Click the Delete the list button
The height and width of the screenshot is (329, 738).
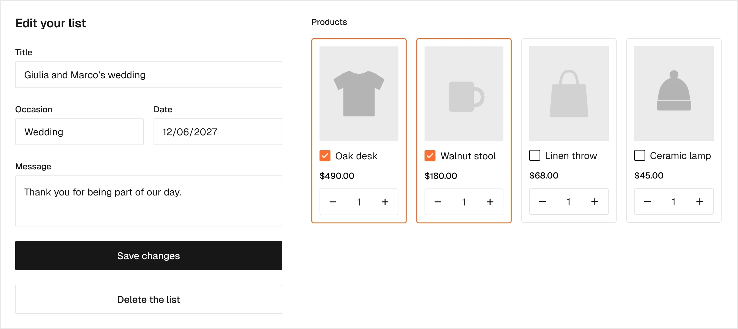[x=149, y=299]
